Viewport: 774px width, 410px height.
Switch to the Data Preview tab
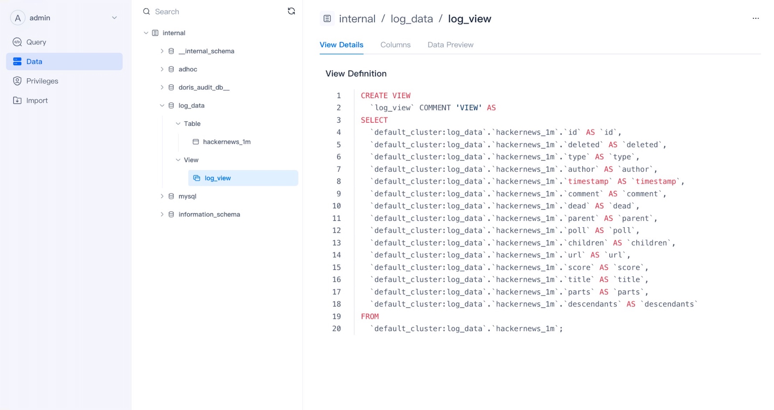(x=450, y=45)
